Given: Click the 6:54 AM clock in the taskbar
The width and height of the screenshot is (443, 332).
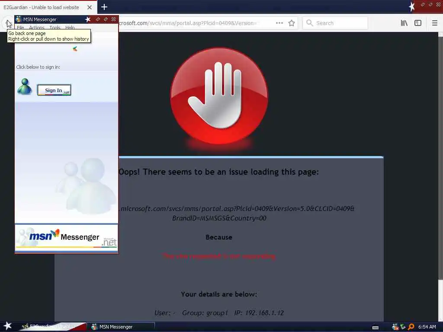Looking at the screenshot, I should click(x=427, y=327).
